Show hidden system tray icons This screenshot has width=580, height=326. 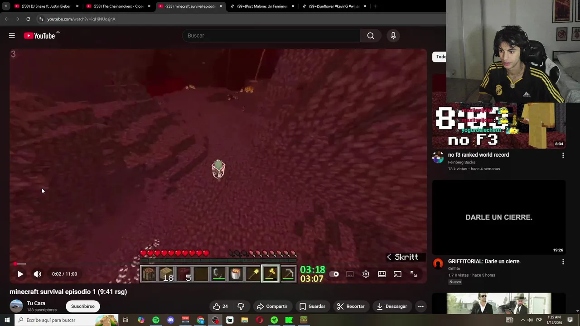[x=522, y=320]
